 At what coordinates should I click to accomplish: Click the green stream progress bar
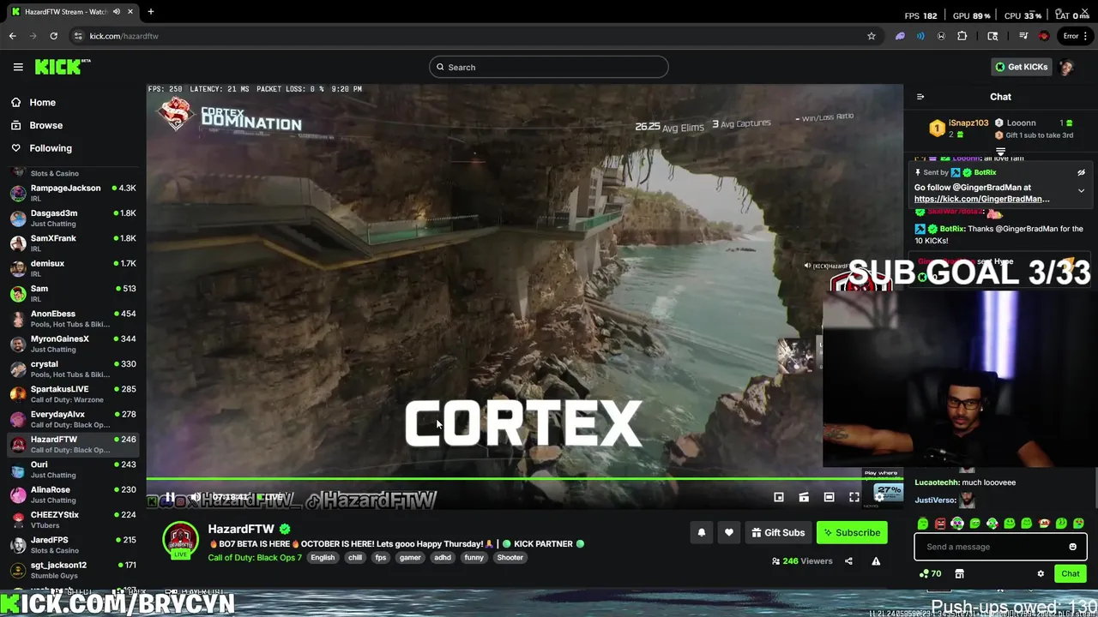point(524,479)
